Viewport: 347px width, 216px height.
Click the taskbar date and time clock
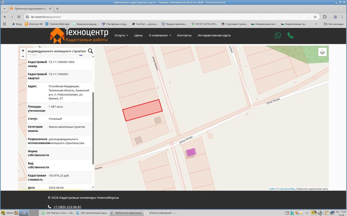coord(341,213)
